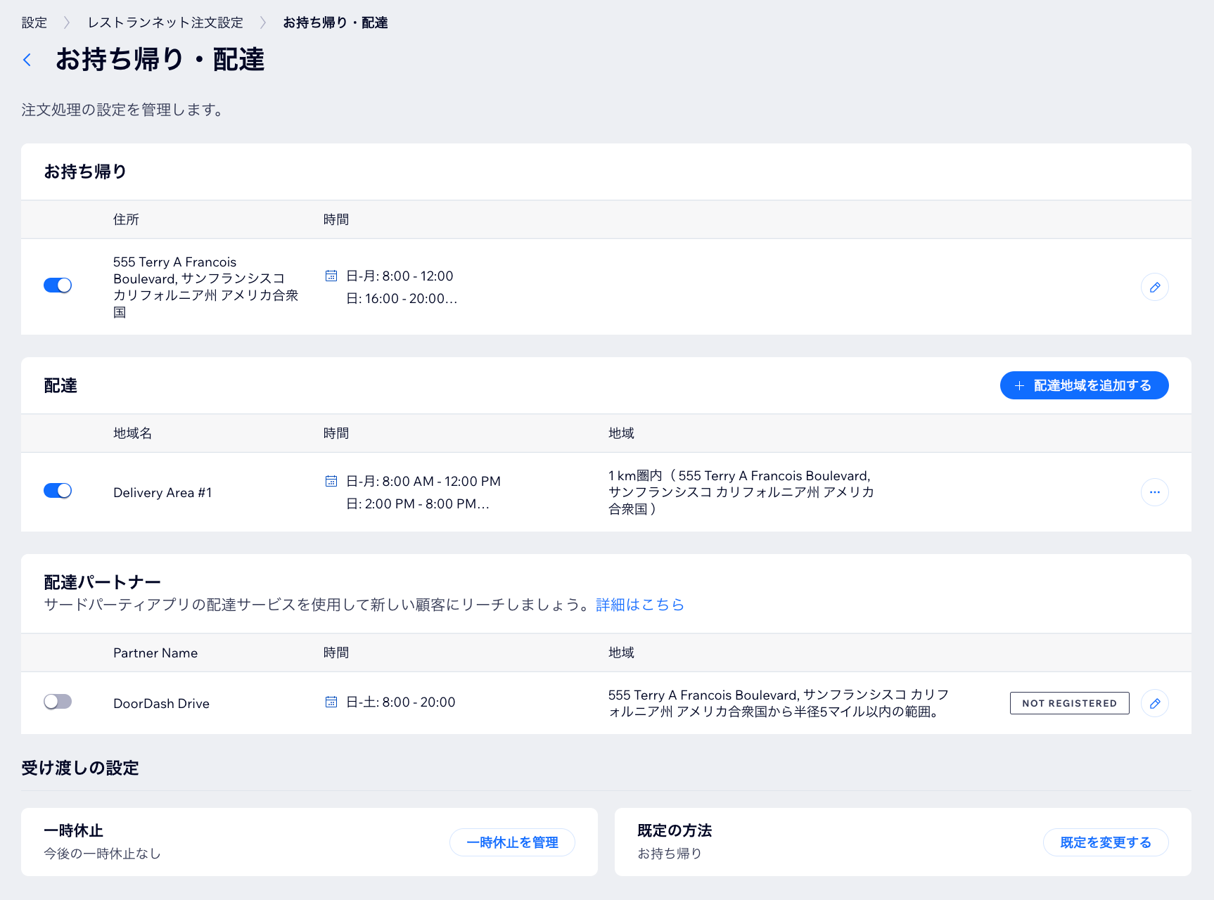Select the Delivery Area #1 row name
This screenshot has width=1214, height=900.
click(162, 492)
